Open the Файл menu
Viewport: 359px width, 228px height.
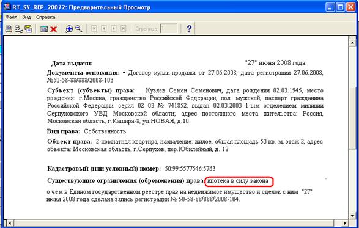[11, 17]
